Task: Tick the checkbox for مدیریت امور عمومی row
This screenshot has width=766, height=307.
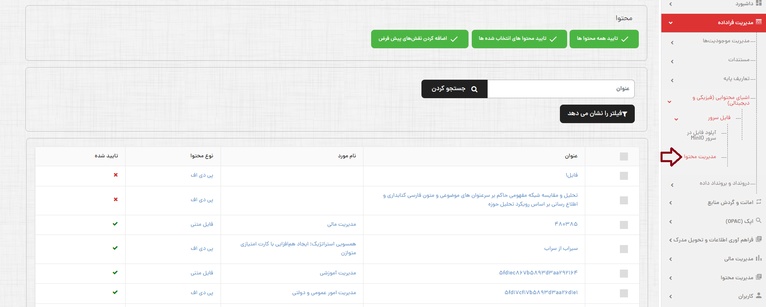Action: click(624, 293)
